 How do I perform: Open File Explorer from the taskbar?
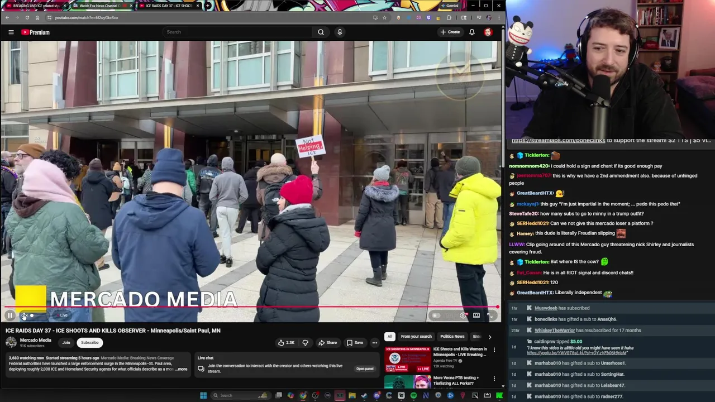coord(352,395)
